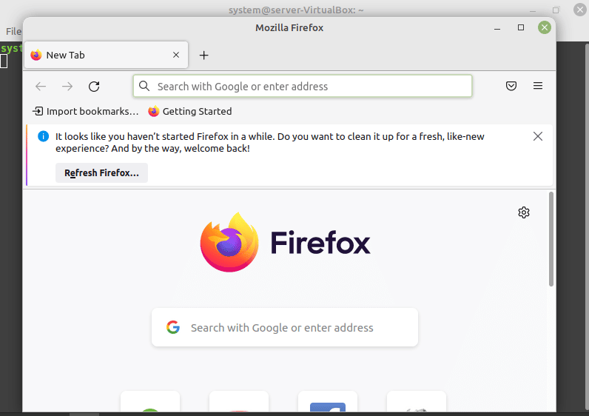Open File menu in terminal window
The image size is (589, 416).
pyautogui.click(x=13, y=32)
